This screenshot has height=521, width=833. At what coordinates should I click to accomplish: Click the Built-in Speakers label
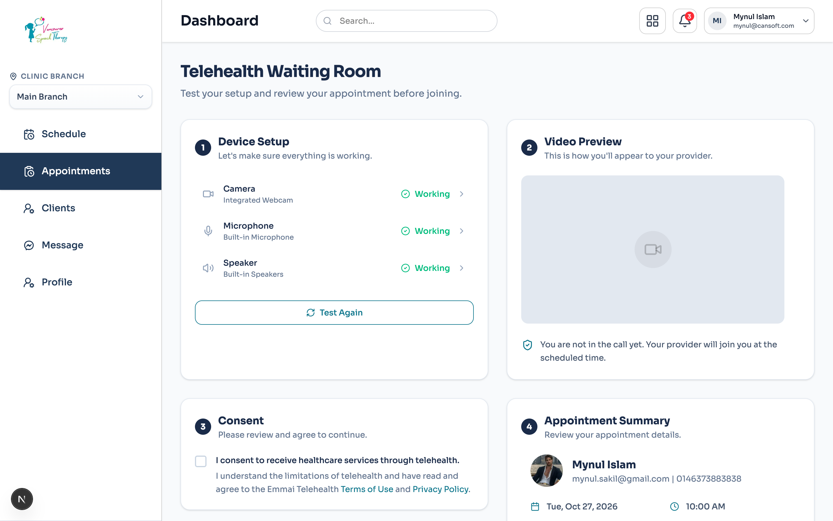pyautogui.click(x=253, y=274)
